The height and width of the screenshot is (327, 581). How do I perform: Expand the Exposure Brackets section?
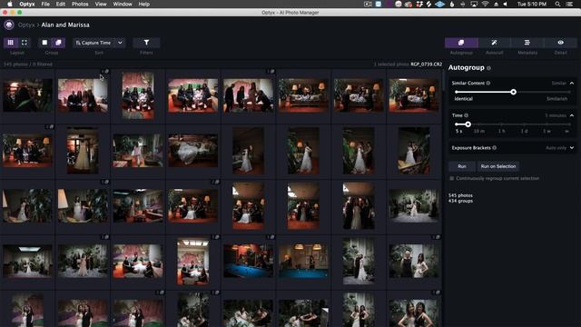572,147
